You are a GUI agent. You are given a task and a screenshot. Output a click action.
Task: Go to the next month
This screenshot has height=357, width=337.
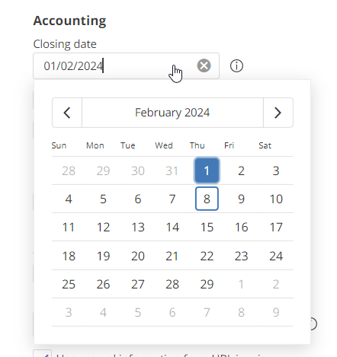(x=278, y=113)
